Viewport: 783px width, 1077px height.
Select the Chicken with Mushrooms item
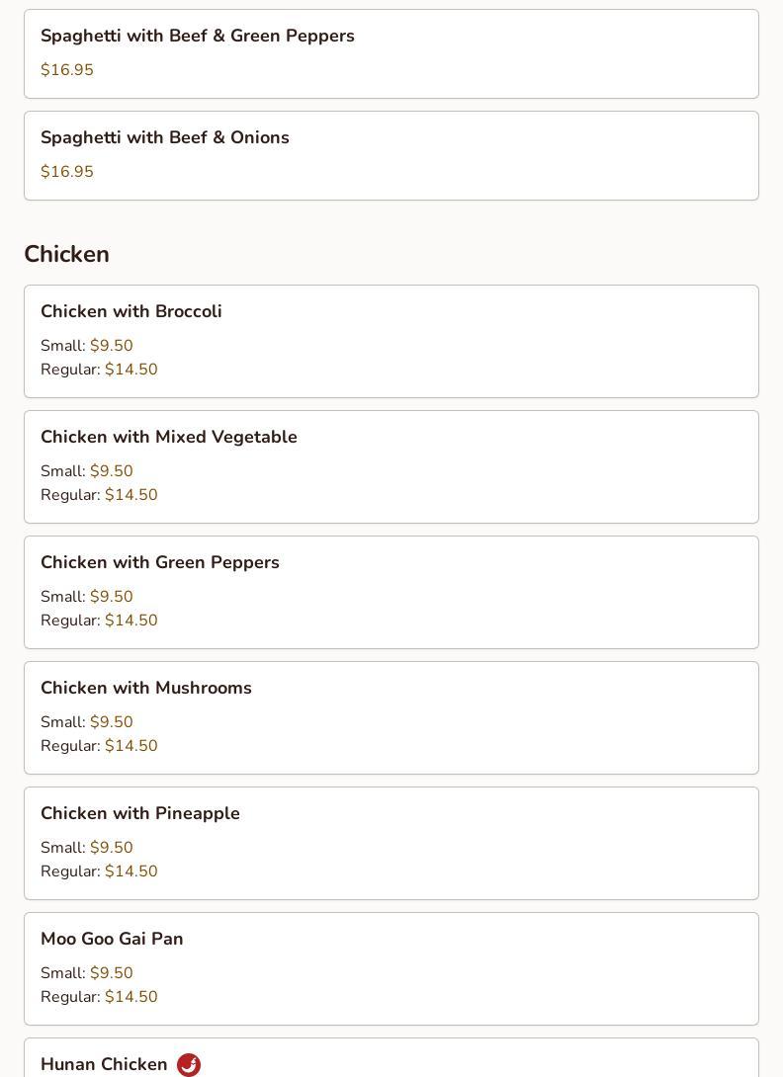click(x=146, y=688)
